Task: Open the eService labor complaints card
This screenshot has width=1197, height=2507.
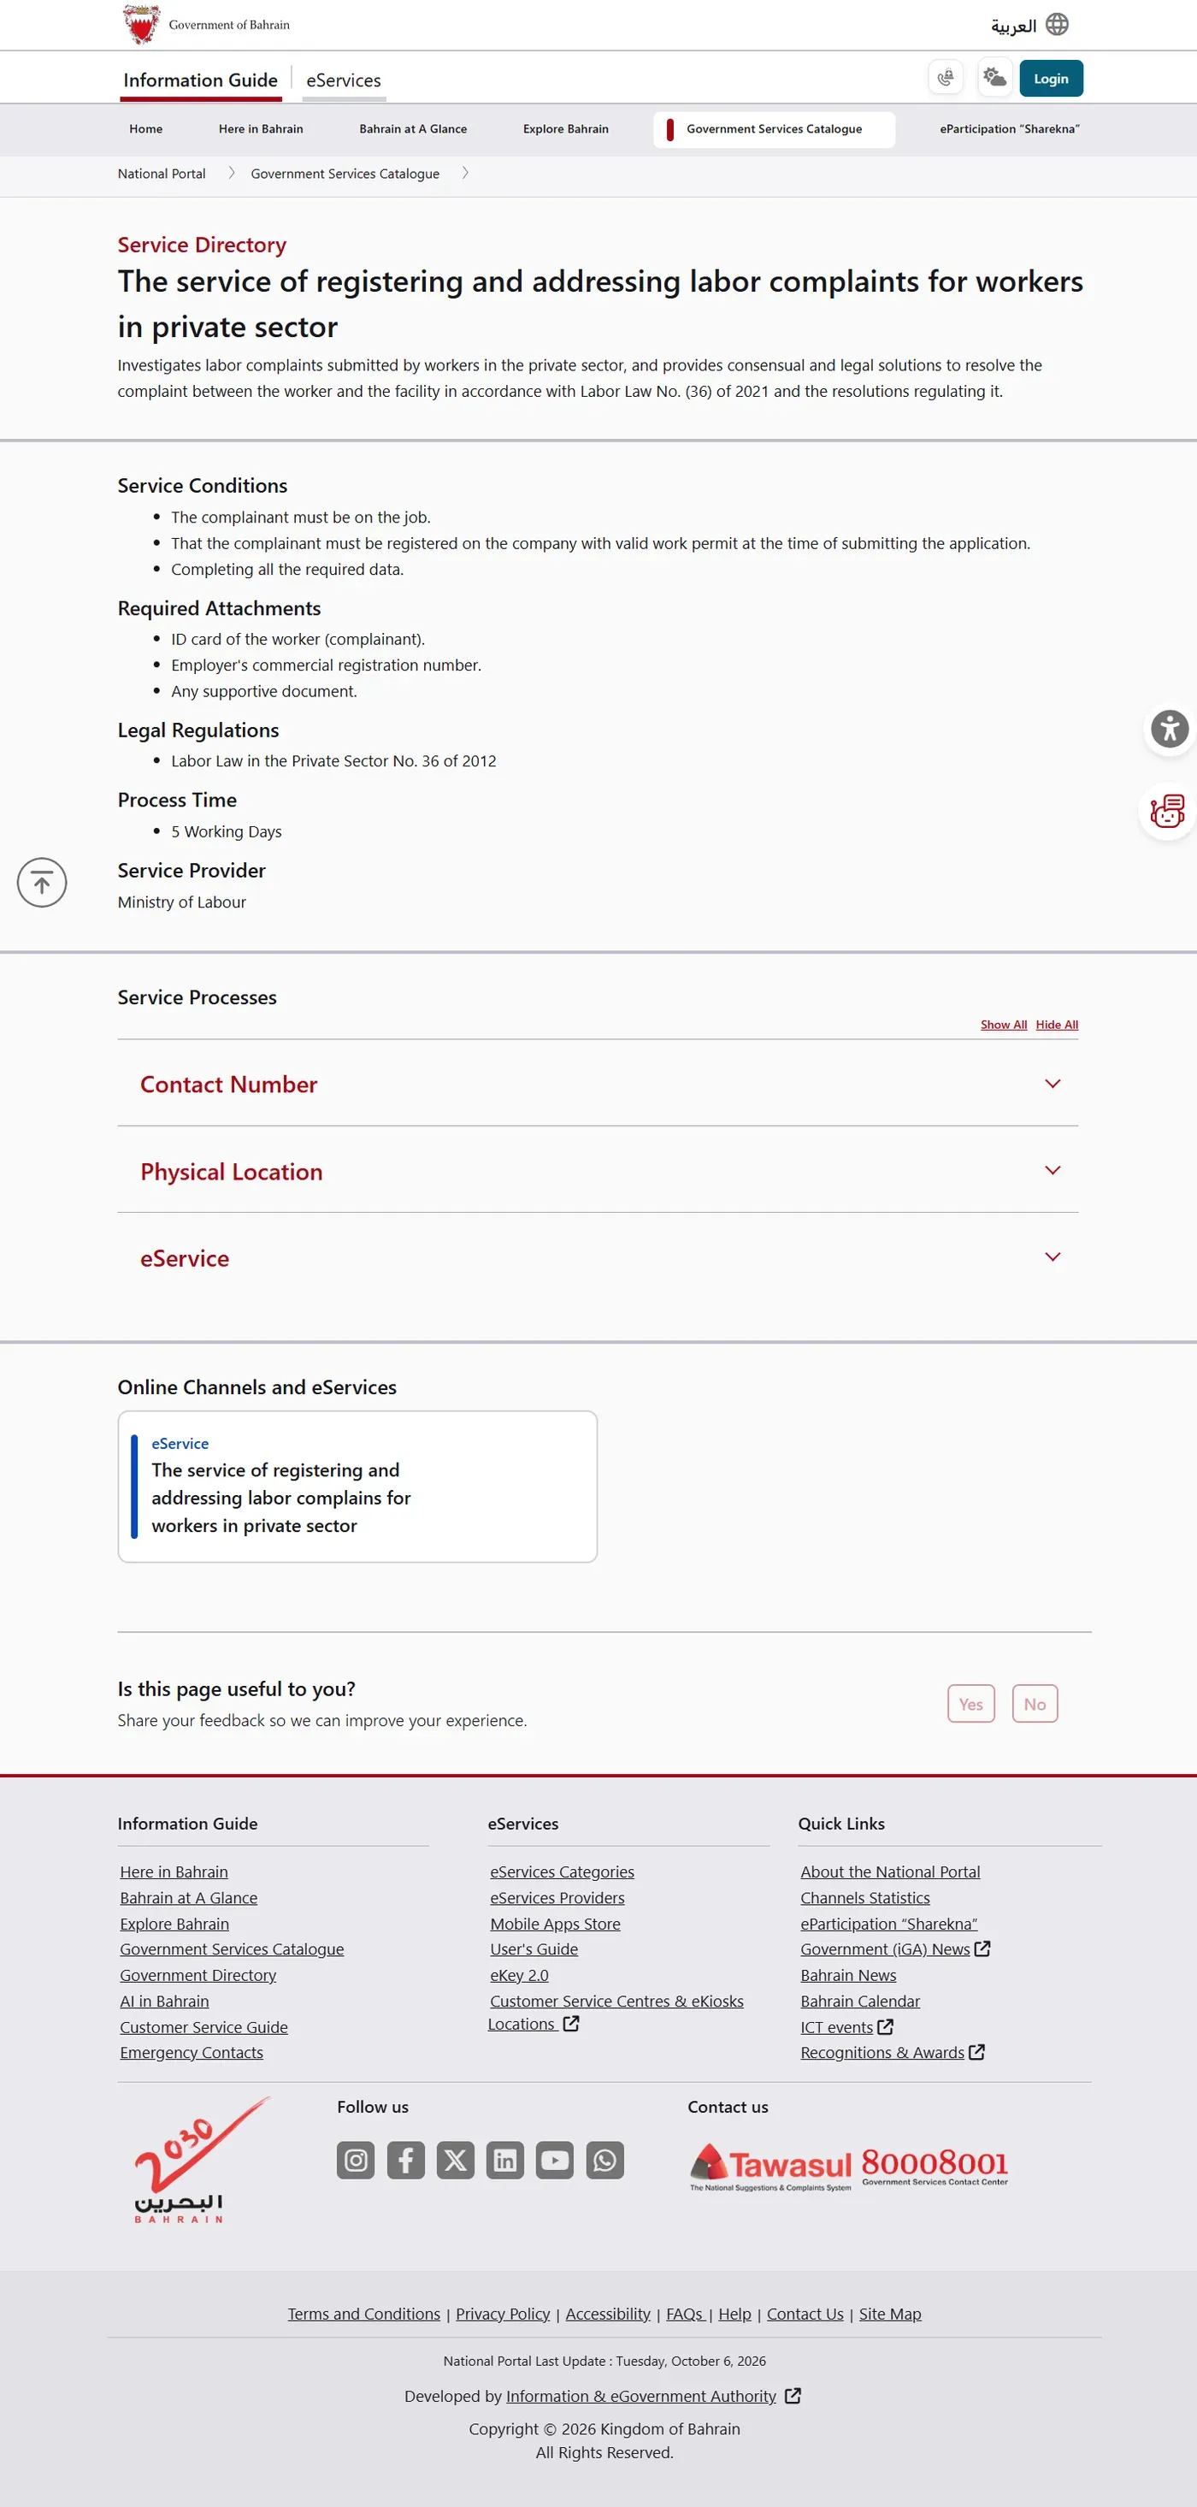Action: click(357, 1486)
